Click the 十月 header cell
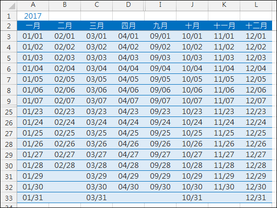Viewport: 277px width, 208px height. [x=192, y=26]
